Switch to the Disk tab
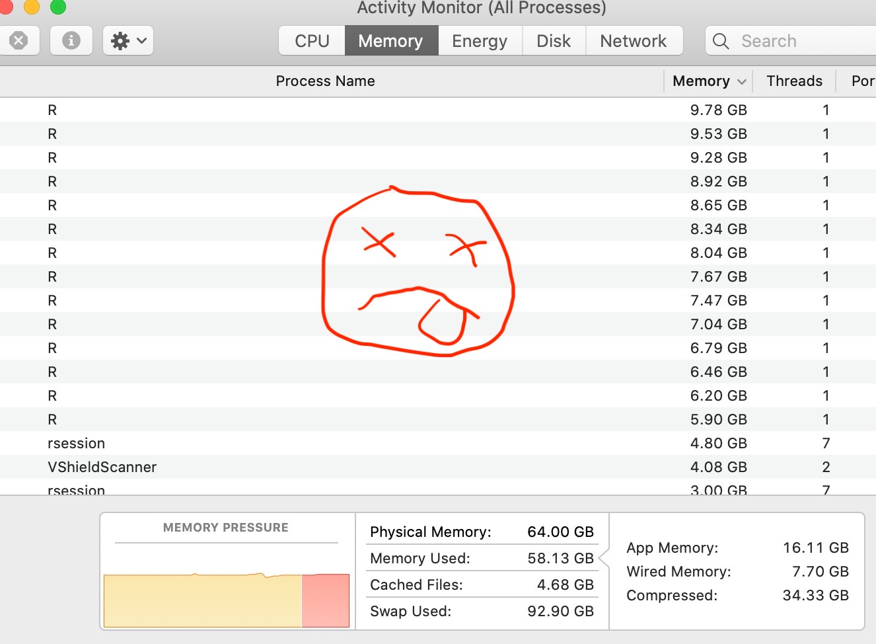The image size is (876, 644). 554,40
